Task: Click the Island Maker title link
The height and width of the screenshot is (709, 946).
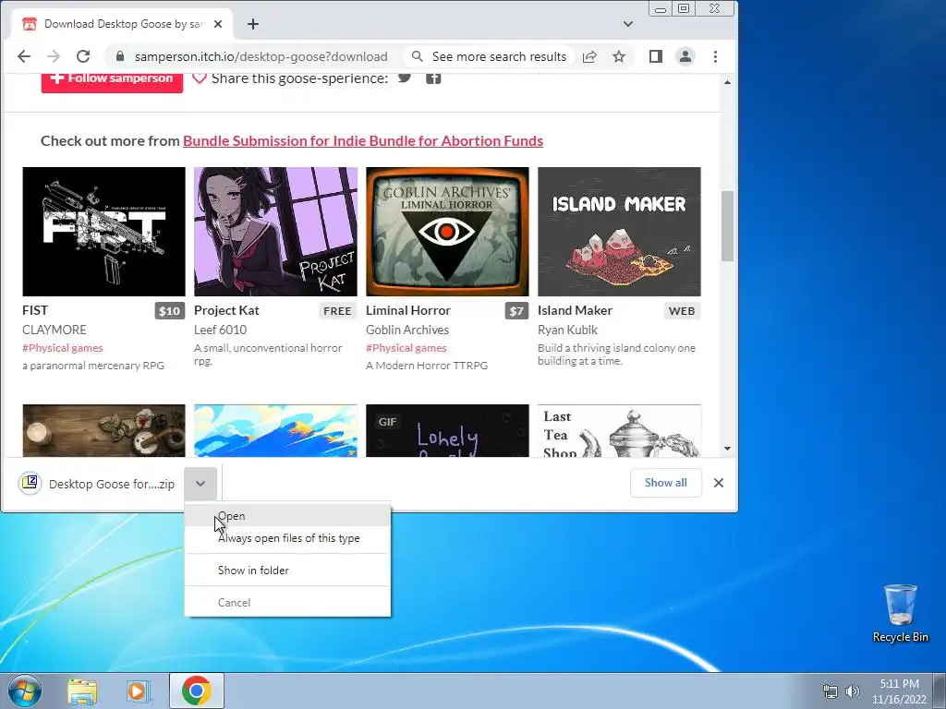Action: coord(575,310)
